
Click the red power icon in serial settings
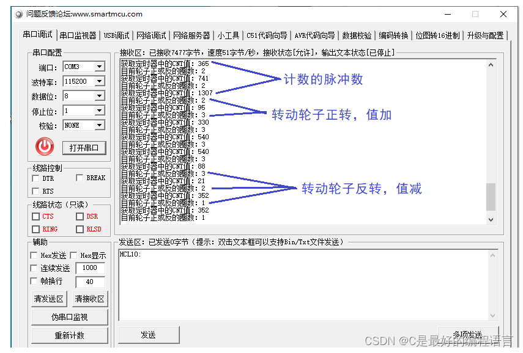[43, 146]
